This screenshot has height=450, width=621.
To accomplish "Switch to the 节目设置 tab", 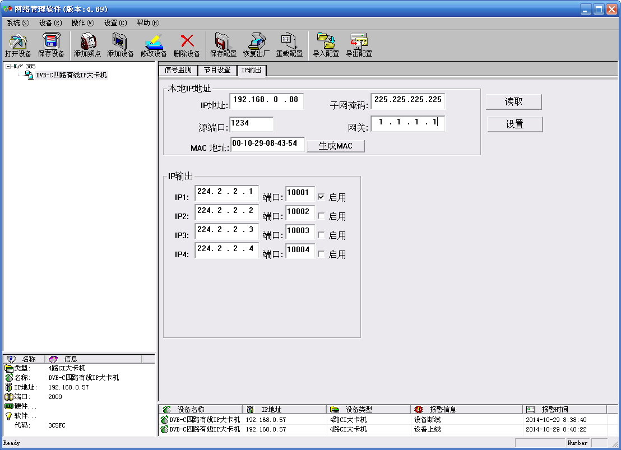I will tap(217, 70).
